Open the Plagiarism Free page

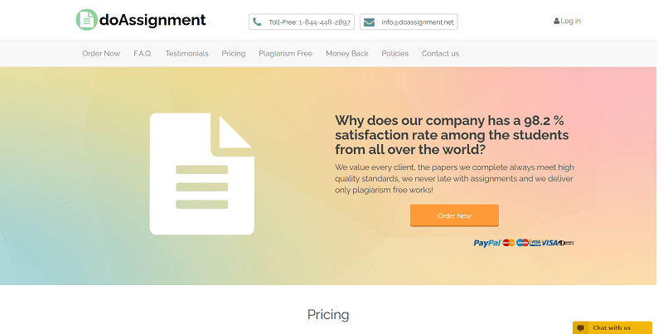[x=285, y=53]
